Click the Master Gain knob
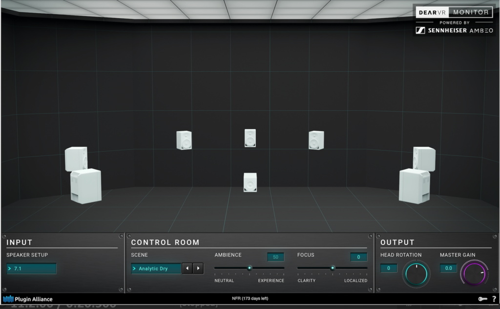500x309 pixels. [473, 273]
